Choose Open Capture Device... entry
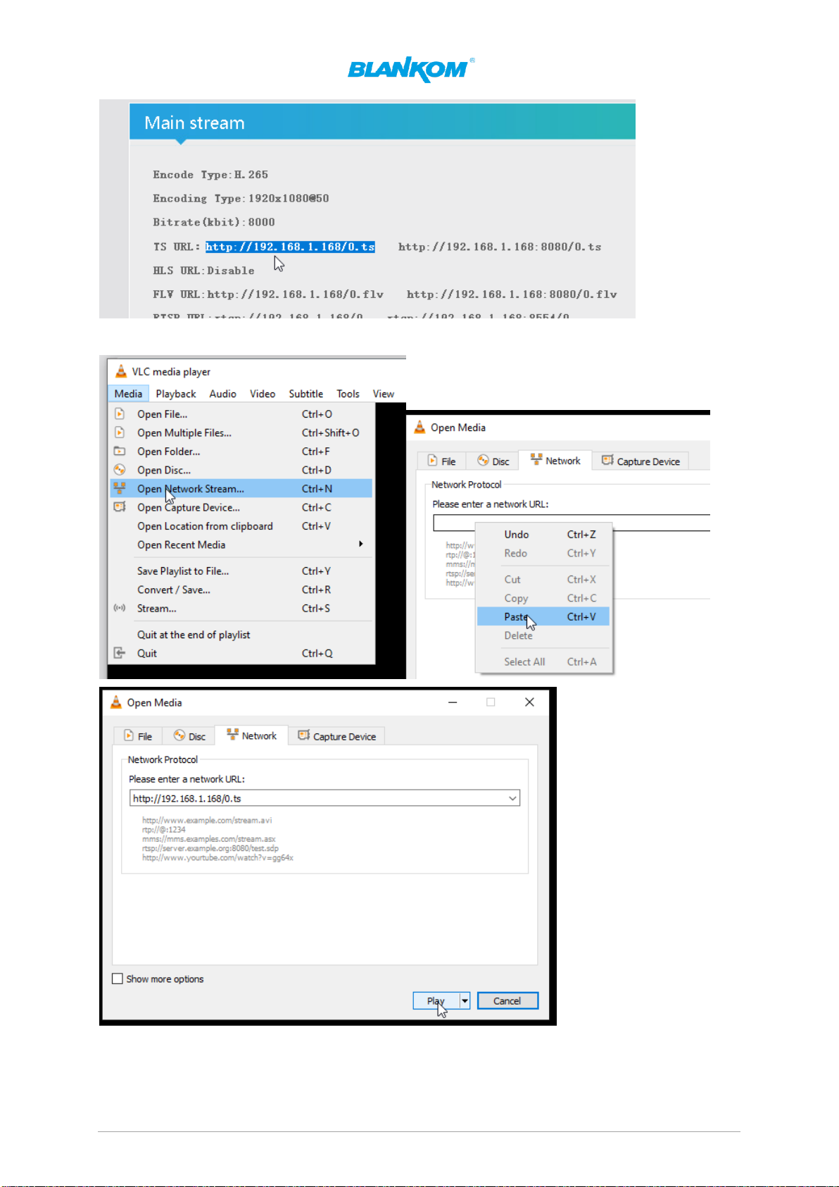Image resolution: width=839 pixels, height=1187 pixels. (x=241, y=507)
